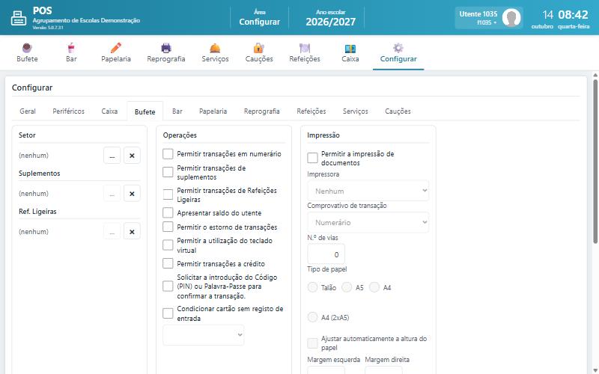Screen dimensions: 599x374
Task: Switch to the Papelaria configuration tab
Action: 213,111
